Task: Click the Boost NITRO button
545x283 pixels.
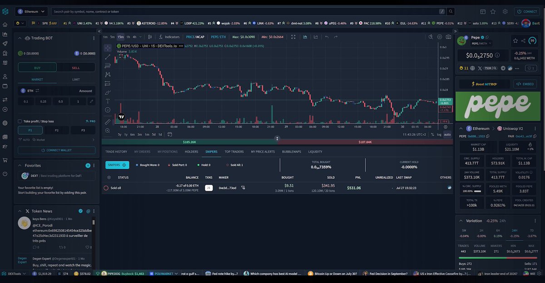Action: tap(484, 84)
